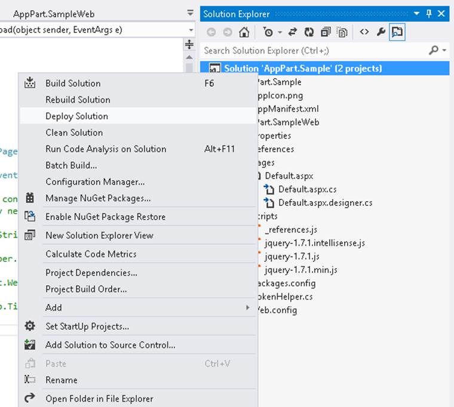Select packages.config file in tree
The image size is (454, 407).
(286, 283)
